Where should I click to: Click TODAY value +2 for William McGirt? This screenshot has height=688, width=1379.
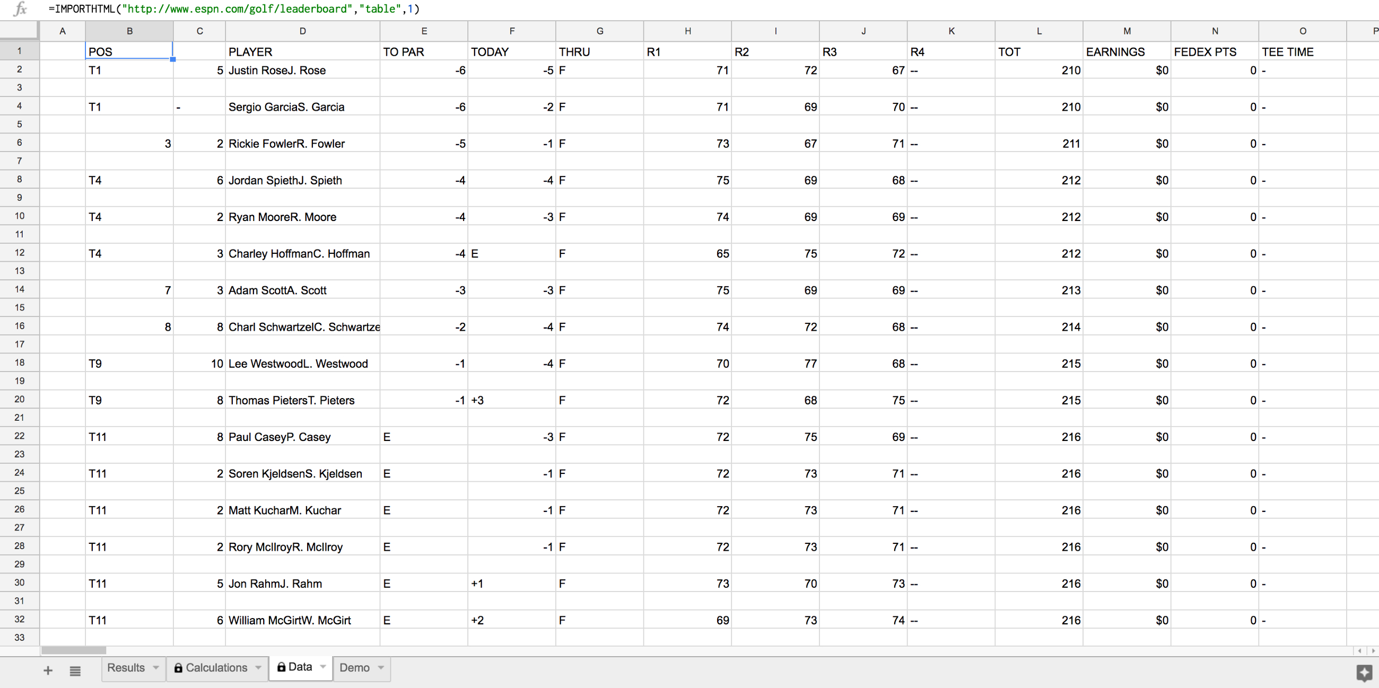pos(512,620)
